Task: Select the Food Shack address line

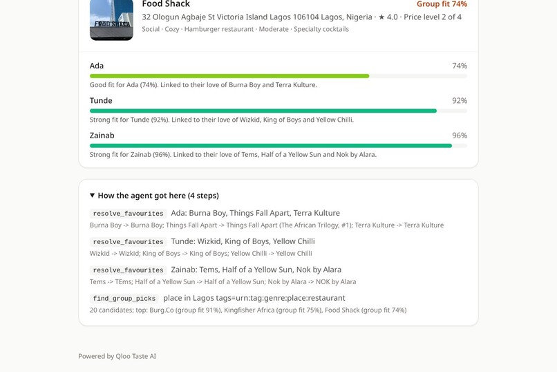Action: click(301, 17)
